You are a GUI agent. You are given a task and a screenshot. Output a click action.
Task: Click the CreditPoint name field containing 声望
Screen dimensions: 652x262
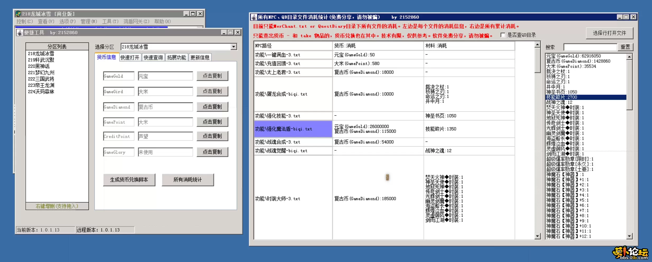click(x=165, y=137)
